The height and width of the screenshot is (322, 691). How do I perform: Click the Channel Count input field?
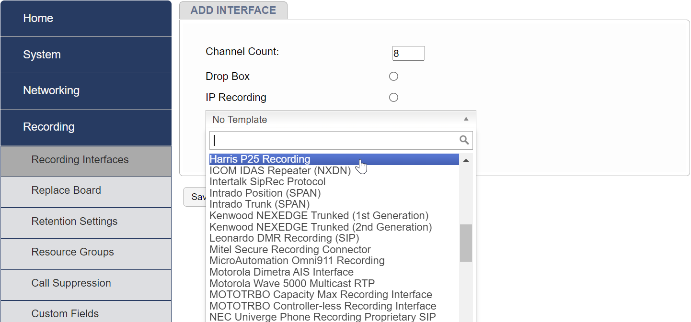coord(408,53)
